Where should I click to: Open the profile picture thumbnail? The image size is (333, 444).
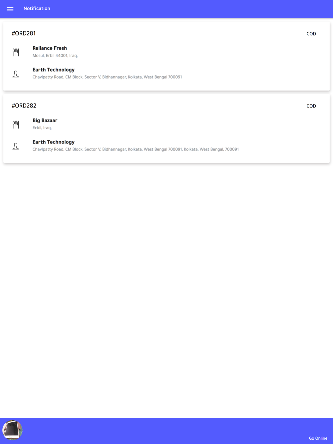click(x=12, y=430)
